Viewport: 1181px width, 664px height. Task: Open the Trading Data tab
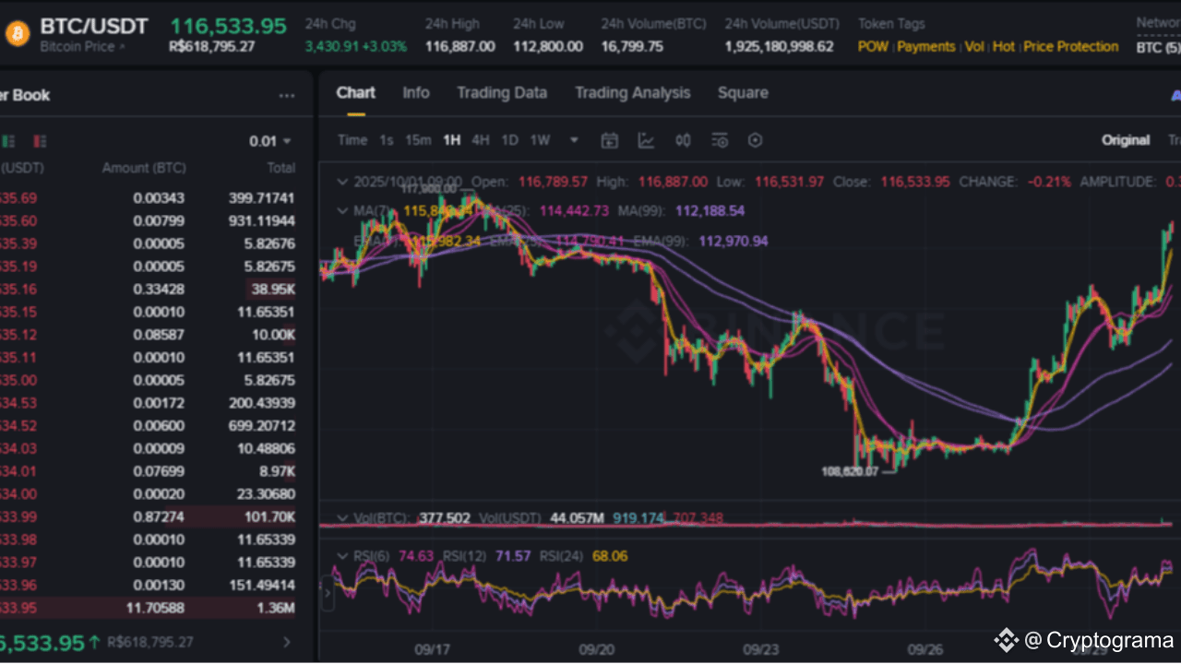coord(502,93)
